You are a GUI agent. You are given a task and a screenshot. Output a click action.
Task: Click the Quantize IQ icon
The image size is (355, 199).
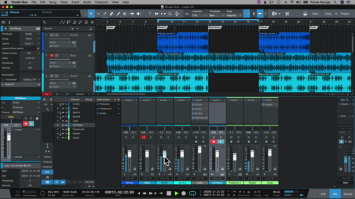(187, 14)
